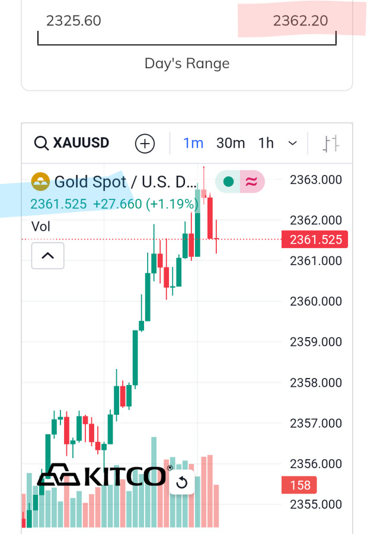Screen dimensions: 374x534
Task: Click the red 158 volume label
Action: pyautogui.click(x=300, y=485)
